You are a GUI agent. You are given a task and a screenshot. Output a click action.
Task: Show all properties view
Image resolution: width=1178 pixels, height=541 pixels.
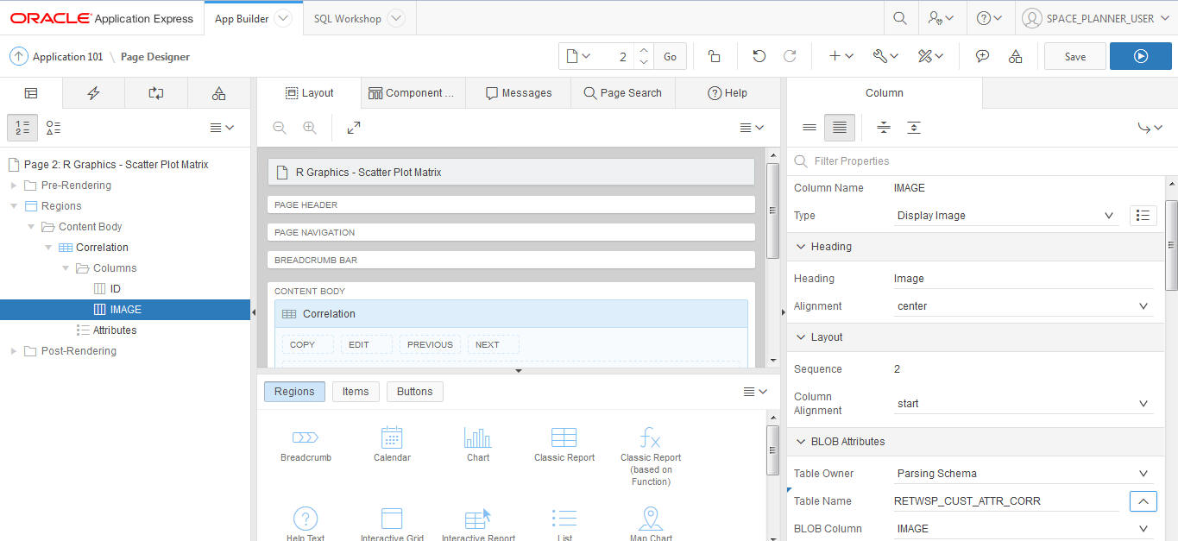pos(840,128)
